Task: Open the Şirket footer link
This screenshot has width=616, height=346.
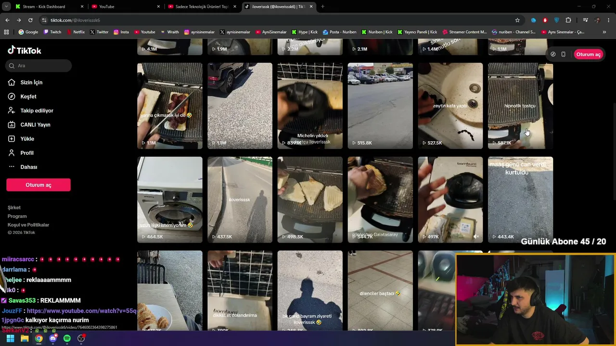Action: click(14, 208)
